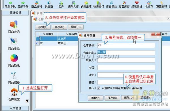Open 商品库存 from the toolbar
The image size is (170, 111).
124,5
